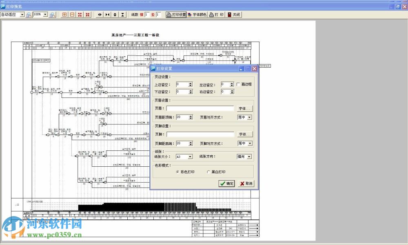Open the 字体颜色 font color tool
The height and width of the screenshot is (245, 408).
click(x=198, y=15)
